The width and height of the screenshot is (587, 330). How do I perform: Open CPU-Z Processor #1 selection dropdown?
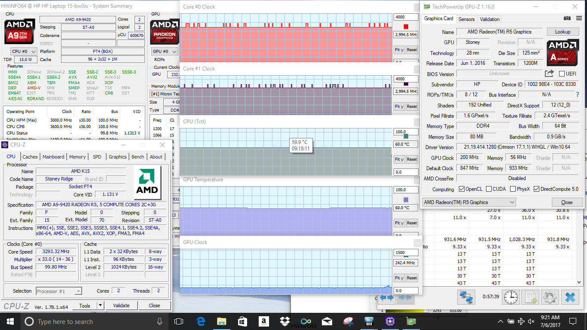point(59,291)
